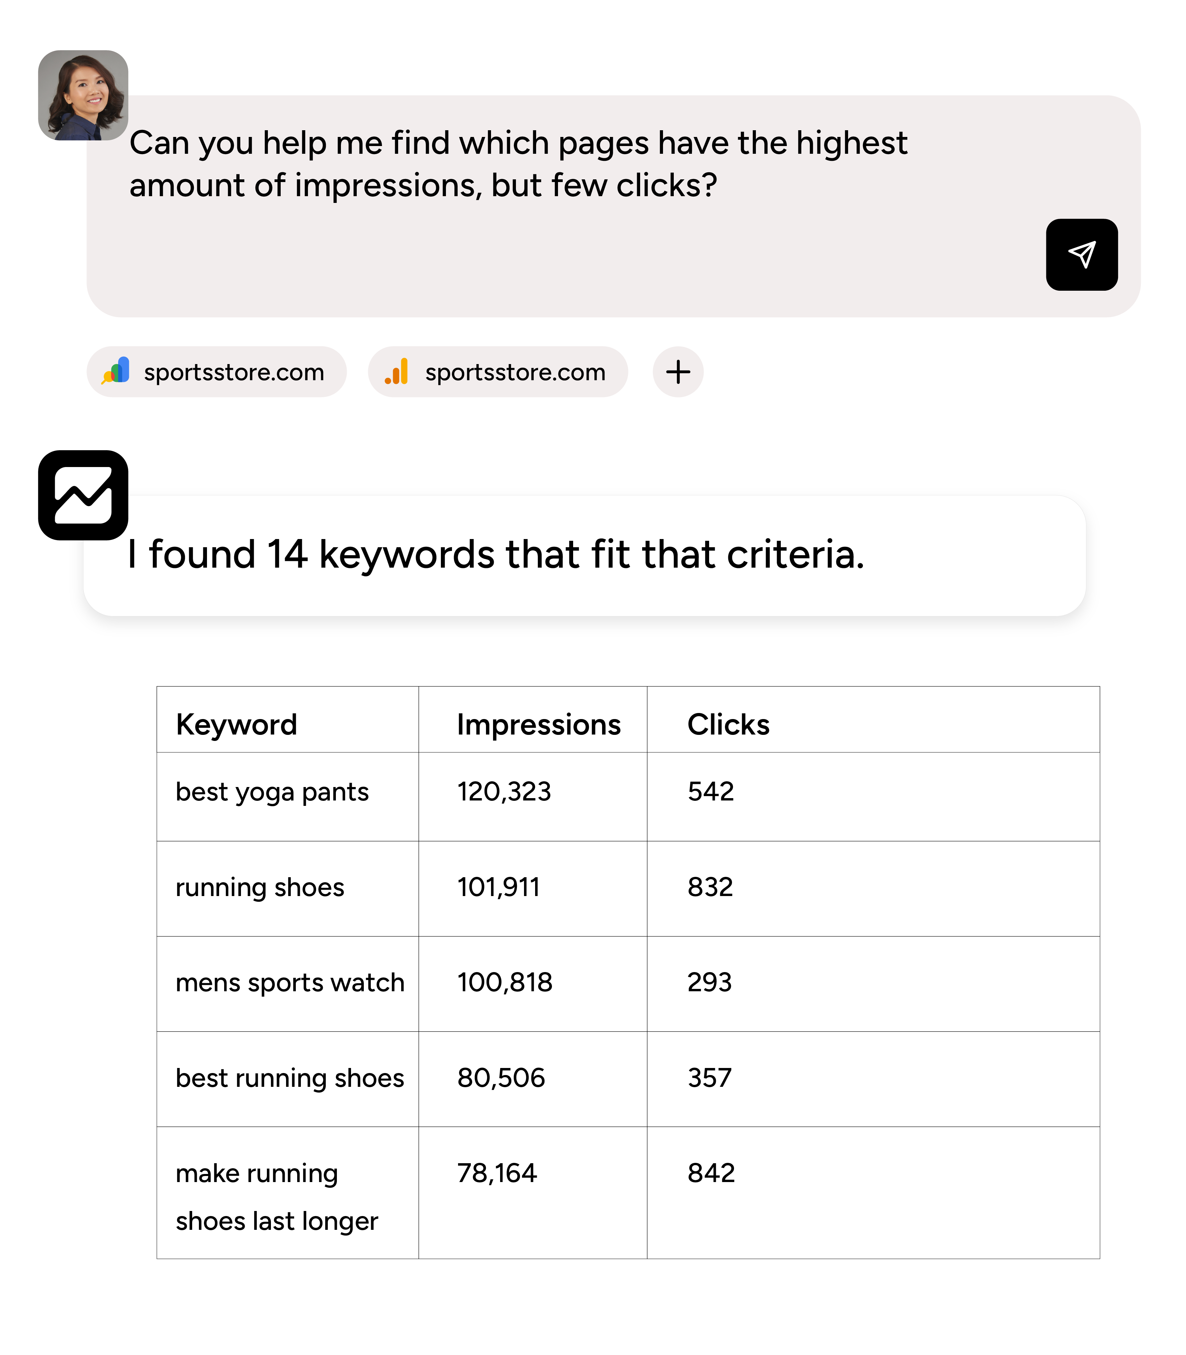Click the assistant's chart-line logo icon

pos(83,496)
